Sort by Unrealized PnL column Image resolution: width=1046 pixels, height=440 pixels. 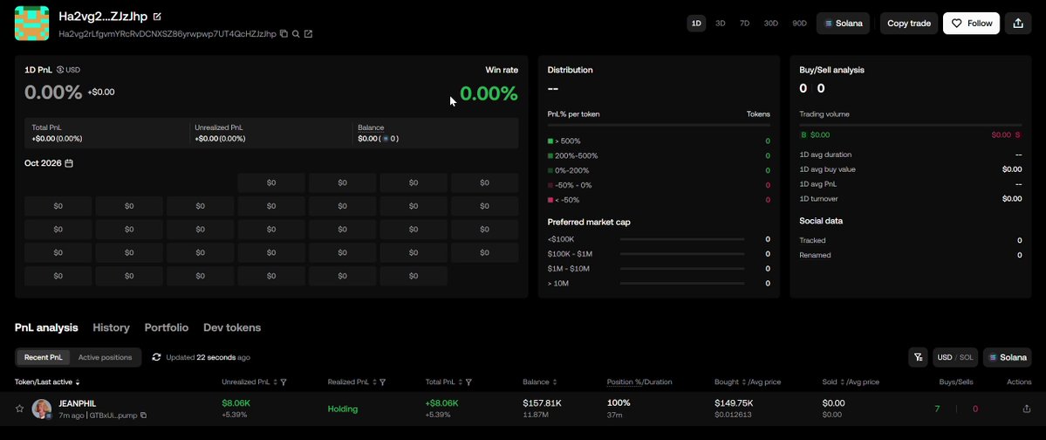pyautogui.click(x=274, y=382)
